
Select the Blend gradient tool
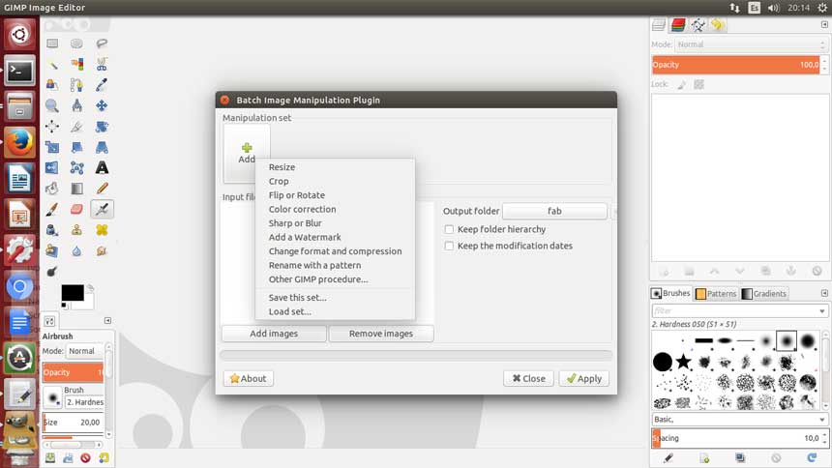[77, 189]
